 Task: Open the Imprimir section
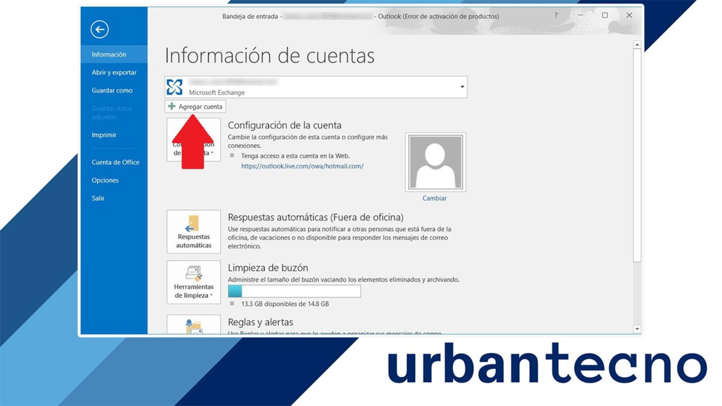(114, 135)
